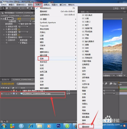Image resolution: width=127 pixels, height=129 pixels.
Task: Open the 窗口(W) menu
Action: tap(63, 5)
